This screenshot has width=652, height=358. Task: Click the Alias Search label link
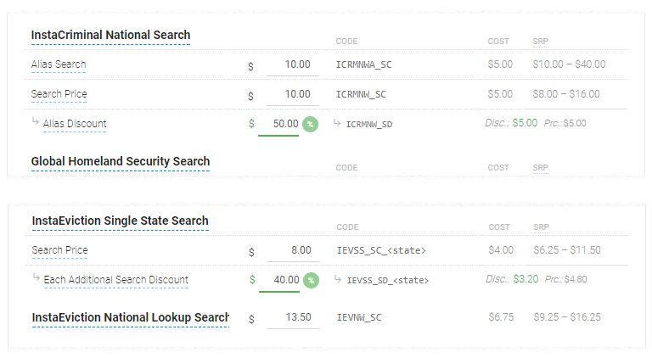(59, 64)
